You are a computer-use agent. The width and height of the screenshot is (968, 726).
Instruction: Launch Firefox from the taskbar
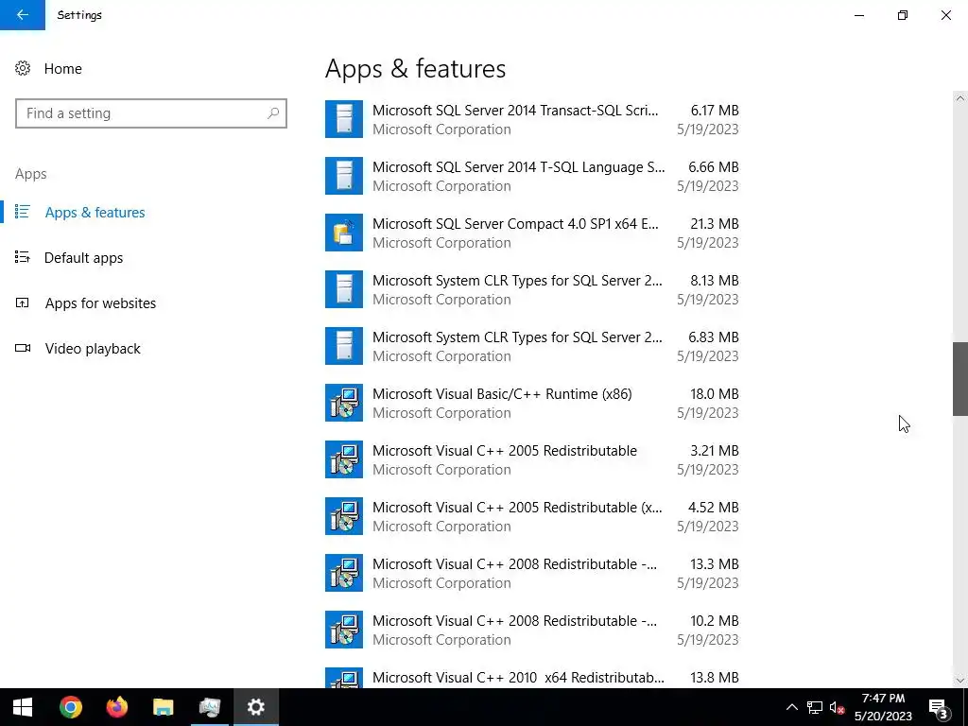[x=116, y=707]
